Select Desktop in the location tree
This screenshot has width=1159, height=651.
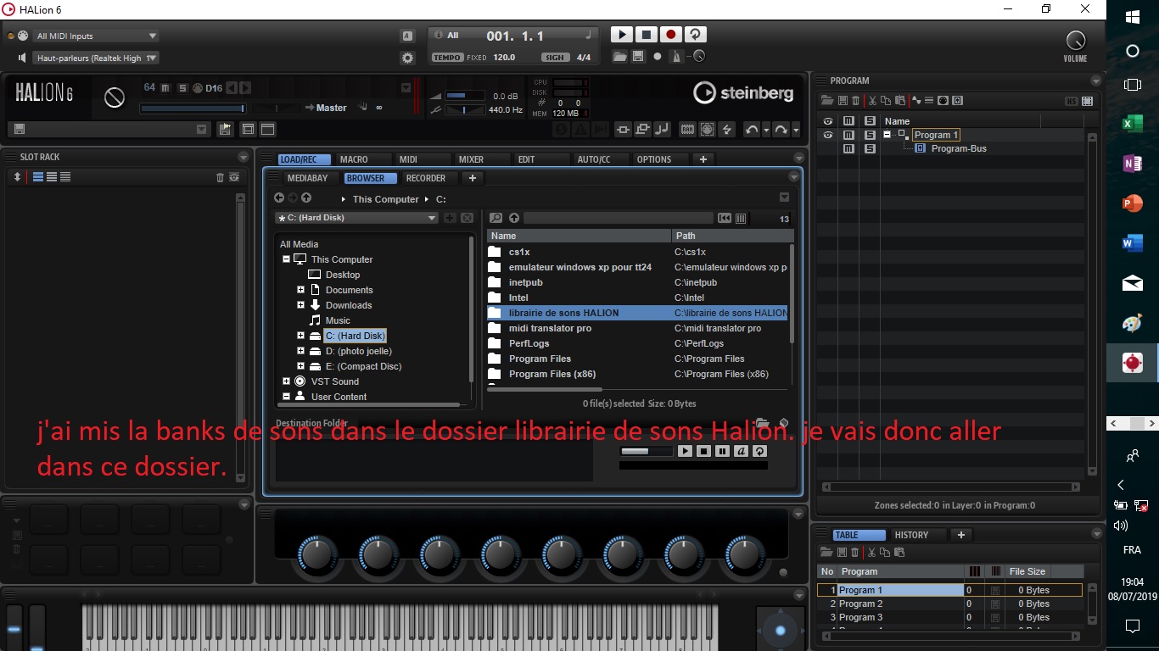[x=342, y=275]
